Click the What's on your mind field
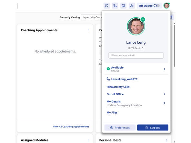This screenshot has height=143, width=191. tap(136, 55)
